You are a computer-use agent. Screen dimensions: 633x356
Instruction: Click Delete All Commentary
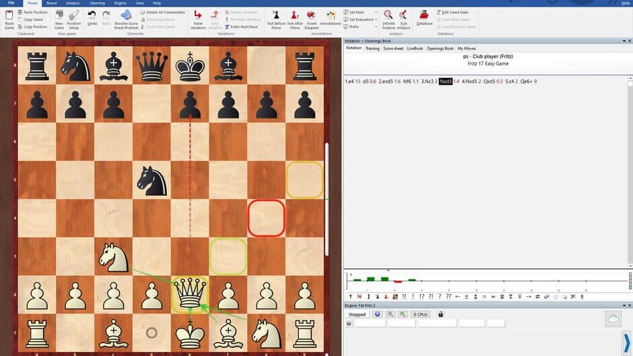[x=163, y=12]
